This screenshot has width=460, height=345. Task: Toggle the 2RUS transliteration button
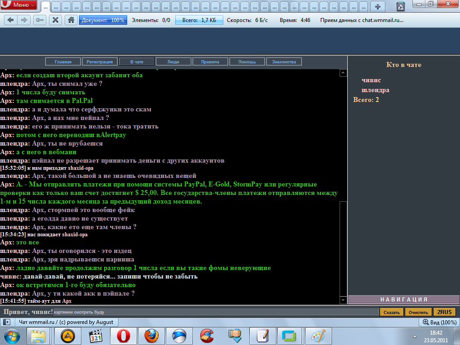click(x=444, y=312)
